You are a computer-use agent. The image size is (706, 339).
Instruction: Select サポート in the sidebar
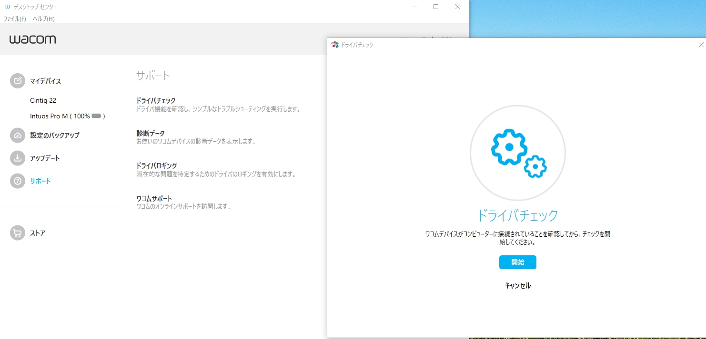coord(40,181)
